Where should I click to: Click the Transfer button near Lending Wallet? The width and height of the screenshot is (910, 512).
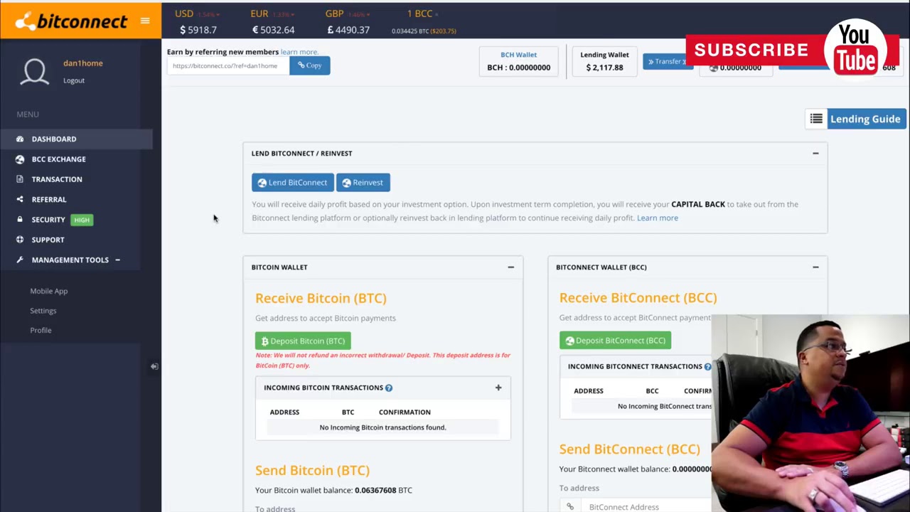click(665, 62)
